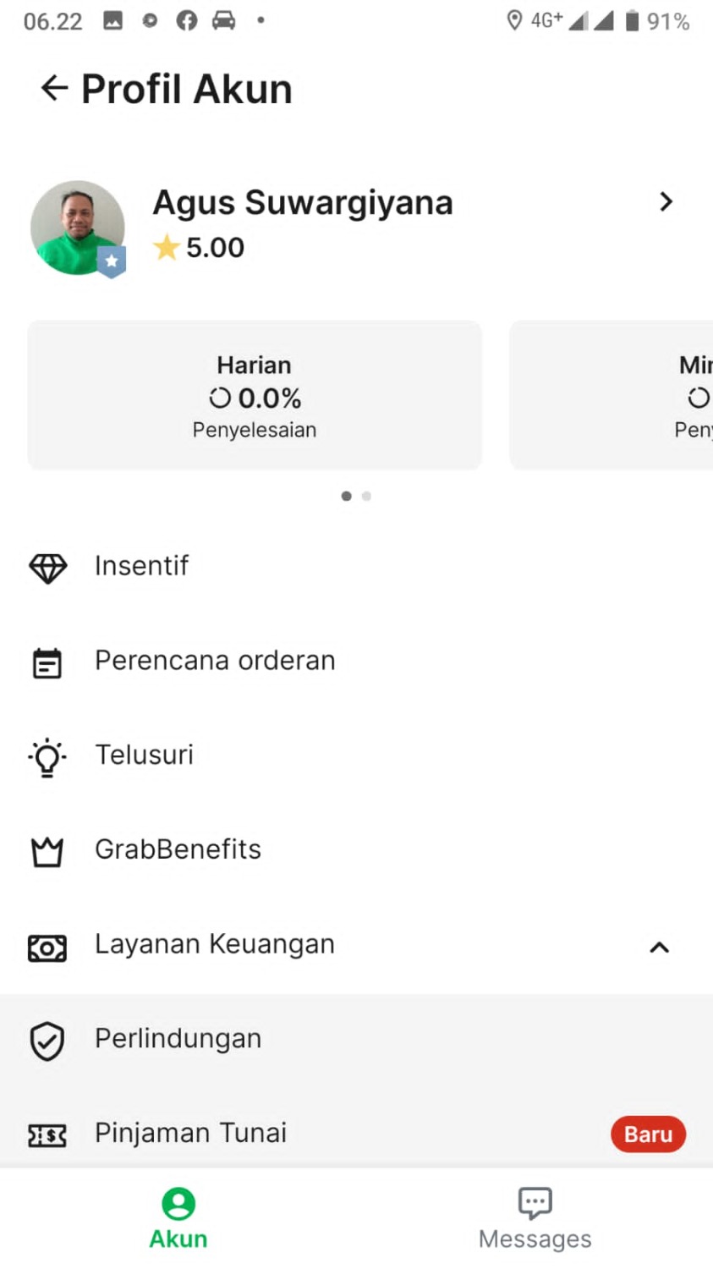
Task: Open the GrabBenefits menu item
Action: click(x=178, y=849)
